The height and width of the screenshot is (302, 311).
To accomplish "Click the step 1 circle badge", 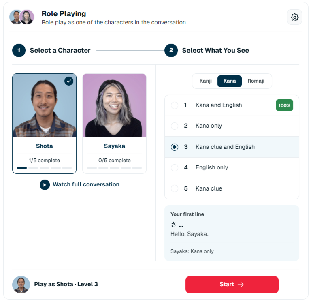I will click(19, 50).
